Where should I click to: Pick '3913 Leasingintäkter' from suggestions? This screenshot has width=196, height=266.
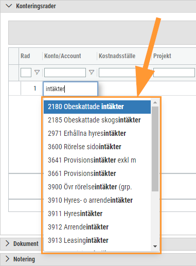(x=97, y=240)
